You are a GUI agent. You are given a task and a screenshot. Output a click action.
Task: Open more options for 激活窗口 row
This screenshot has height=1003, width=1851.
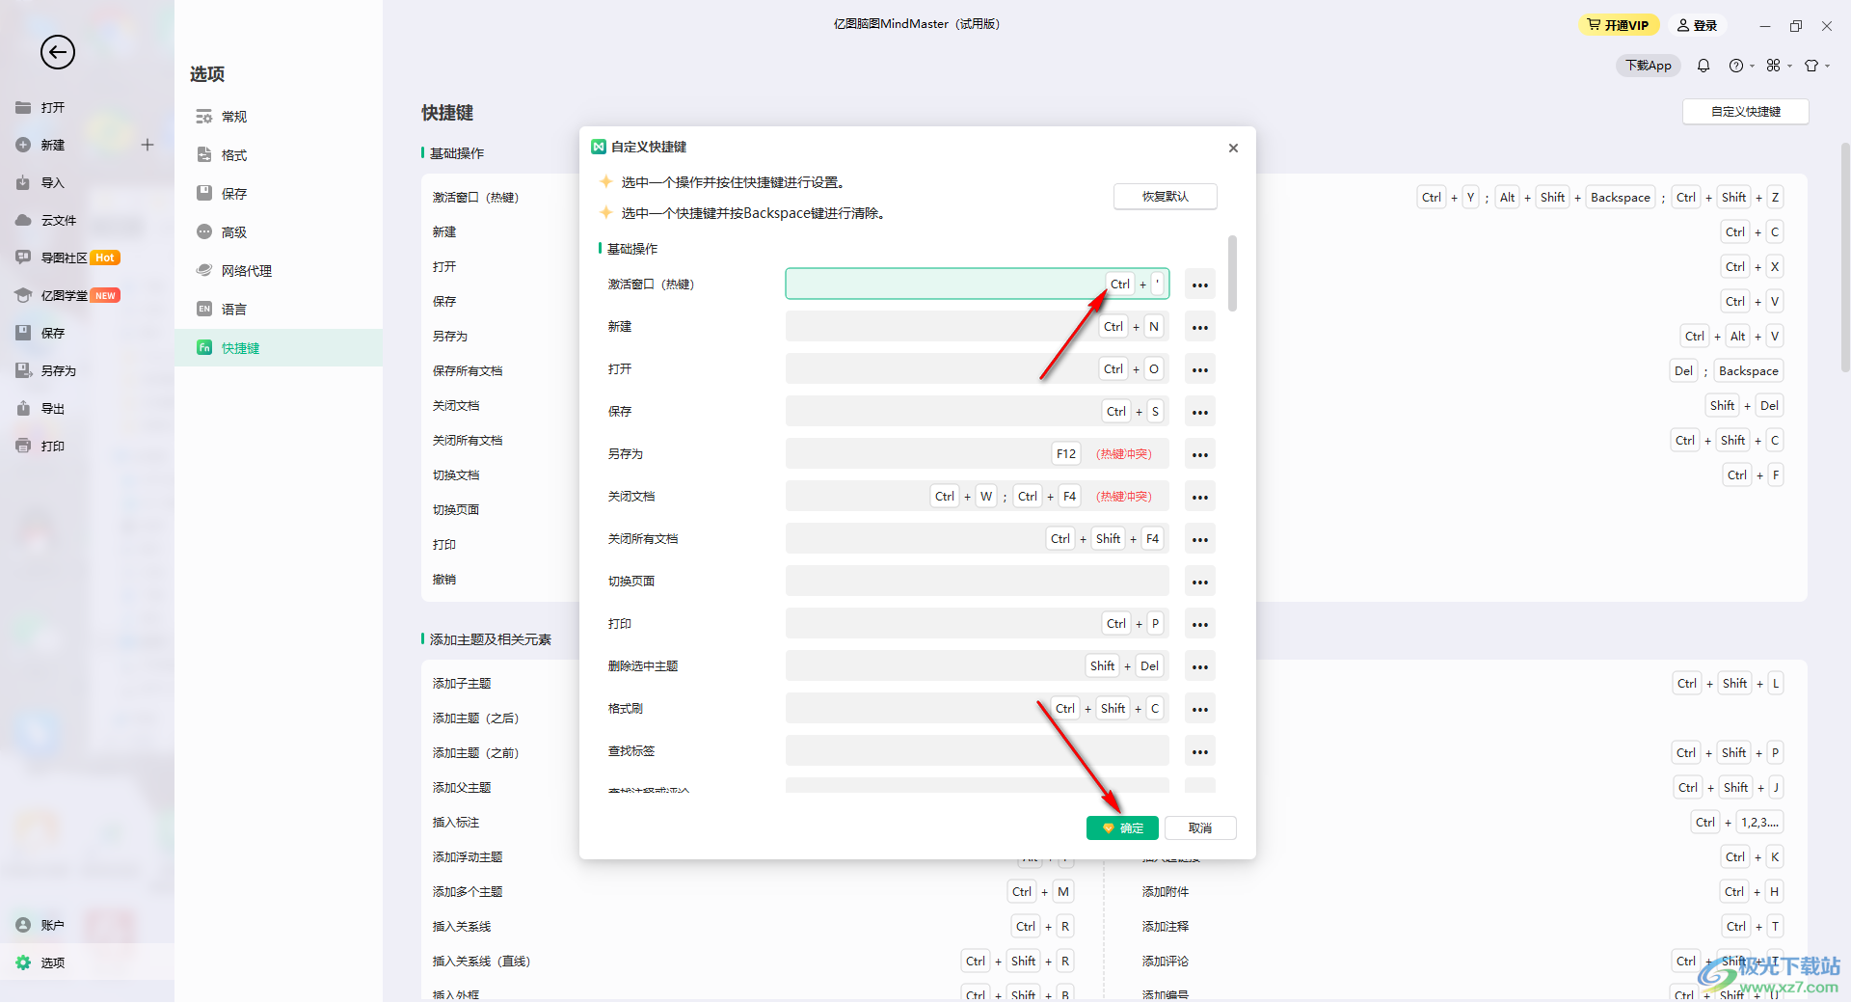(1199, 285)
